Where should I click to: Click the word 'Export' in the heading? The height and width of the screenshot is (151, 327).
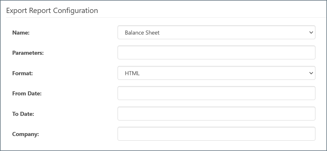click(17, 11)
